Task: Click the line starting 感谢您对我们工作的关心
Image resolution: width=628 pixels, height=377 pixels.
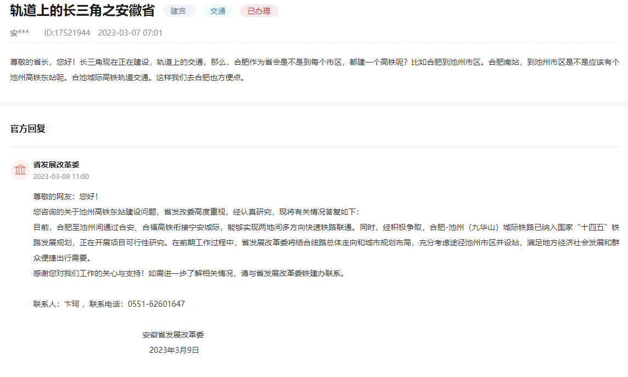Action: point(189,273)
